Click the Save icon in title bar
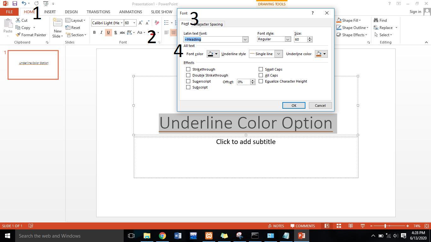Viewport: 431px width, 242px height. (x=15, y=4)
